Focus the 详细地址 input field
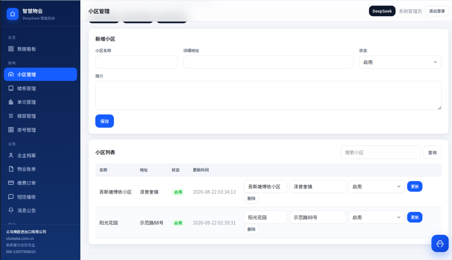452x260 pixels. click(x=268, y=62)
